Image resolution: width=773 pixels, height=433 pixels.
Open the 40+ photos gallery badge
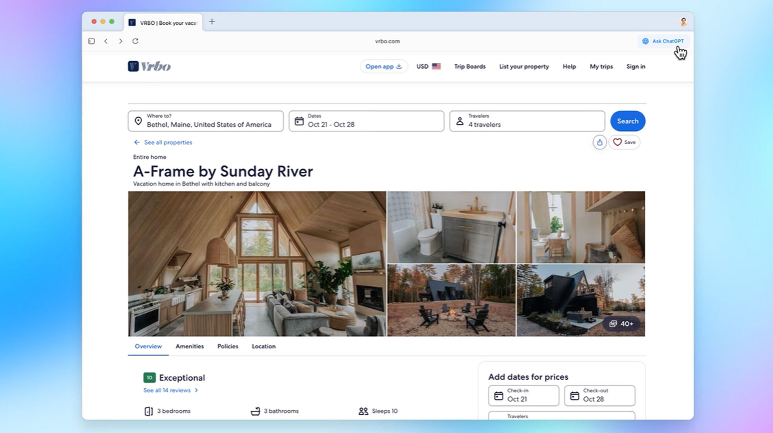pos(621,324)
